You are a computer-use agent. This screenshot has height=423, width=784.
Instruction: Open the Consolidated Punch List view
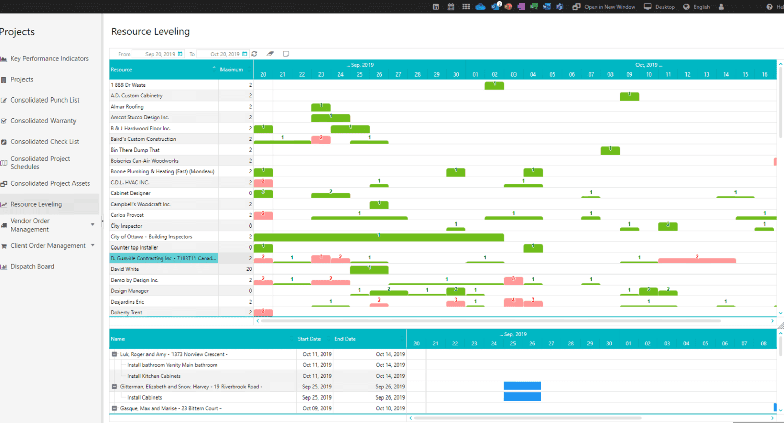click(45, 100)
